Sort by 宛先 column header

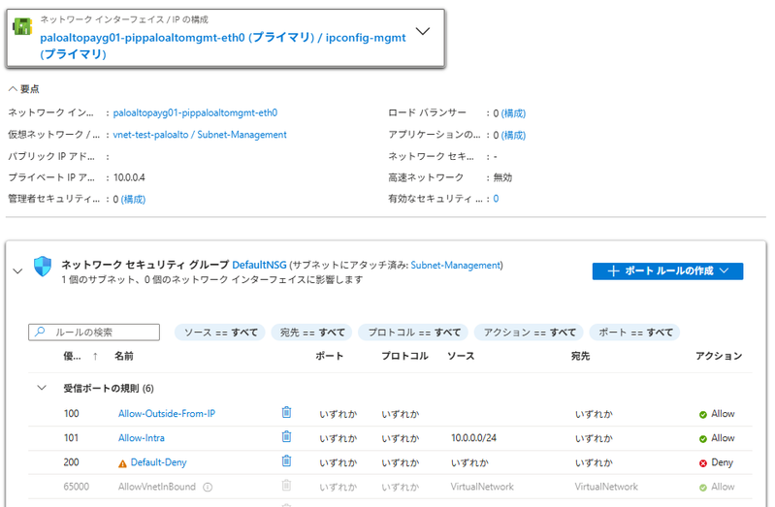coord(580,356)
